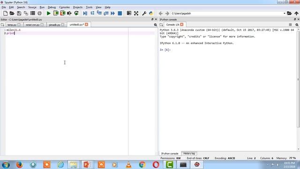
Task: Change to parent directory arrow
Action: coord(296,13)
